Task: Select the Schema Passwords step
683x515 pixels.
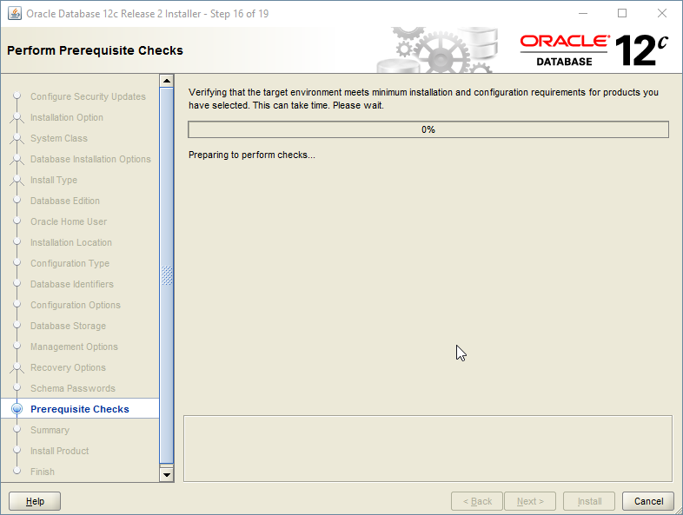Action: 73,388
